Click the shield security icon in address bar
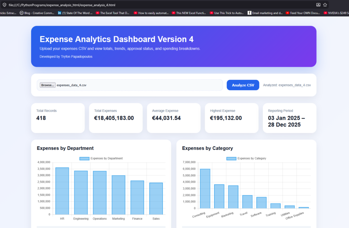349x228 pixels. pos(4,5)
